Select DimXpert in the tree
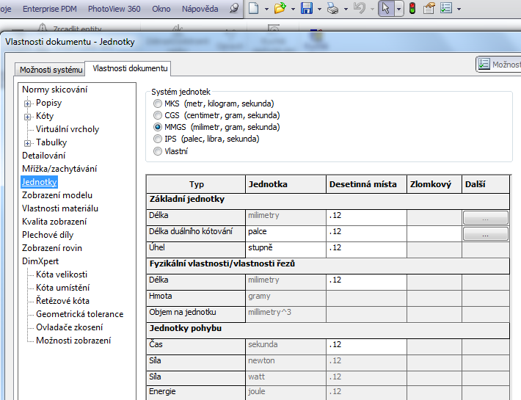 (x=40, y=261)
